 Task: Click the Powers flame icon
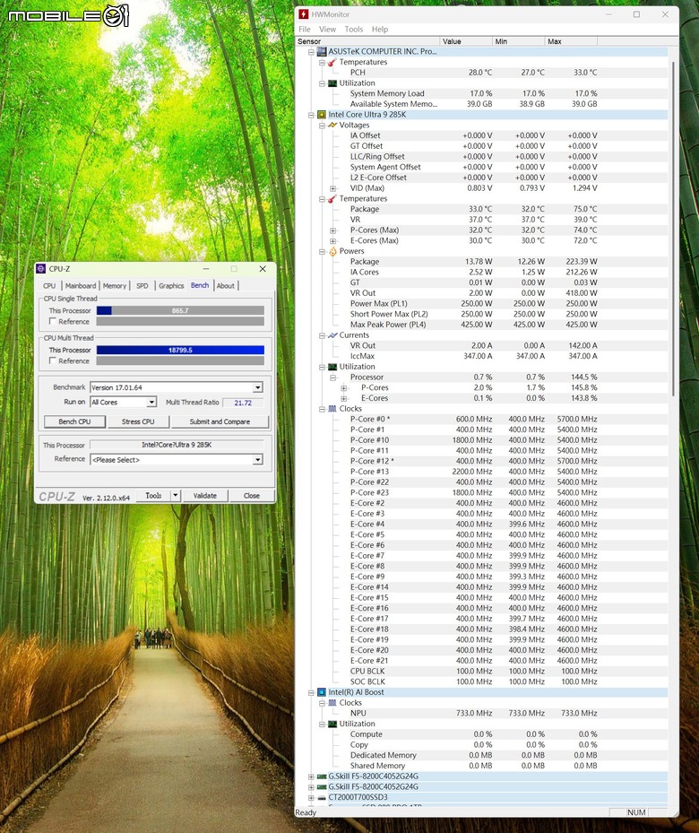[x=332, y=251]
